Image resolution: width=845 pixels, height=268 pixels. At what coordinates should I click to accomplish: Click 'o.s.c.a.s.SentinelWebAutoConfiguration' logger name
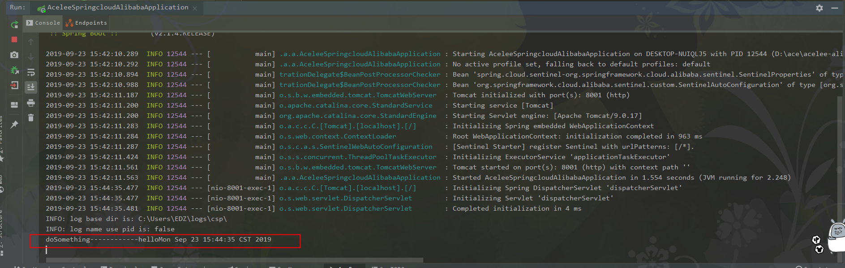(x=356, y=147)
